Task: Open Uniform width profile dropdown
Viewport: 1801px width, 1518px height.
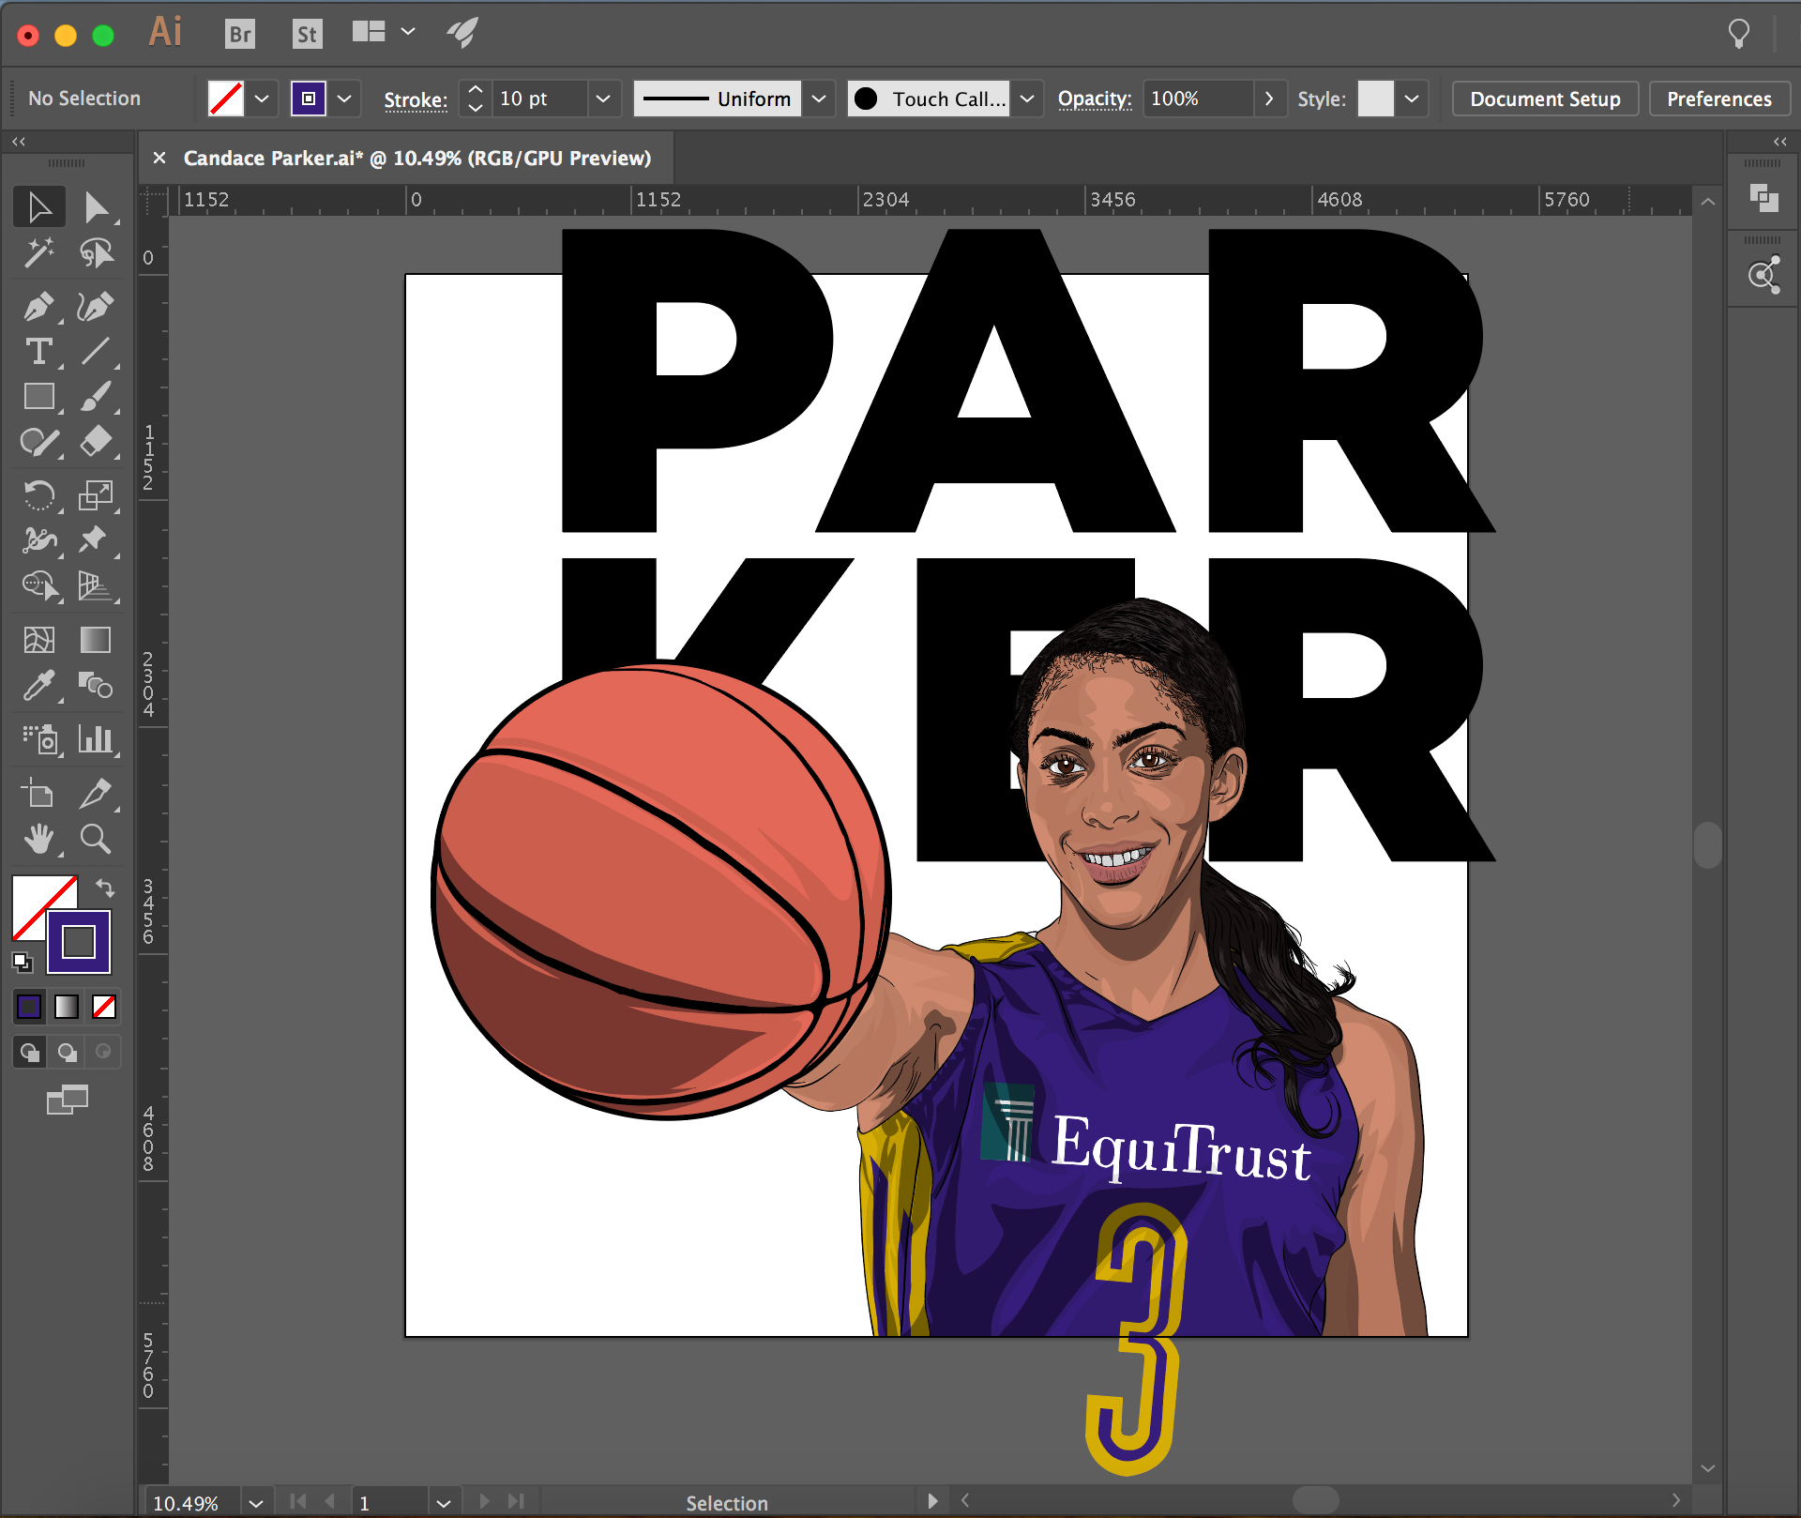Action: point(819,99)
